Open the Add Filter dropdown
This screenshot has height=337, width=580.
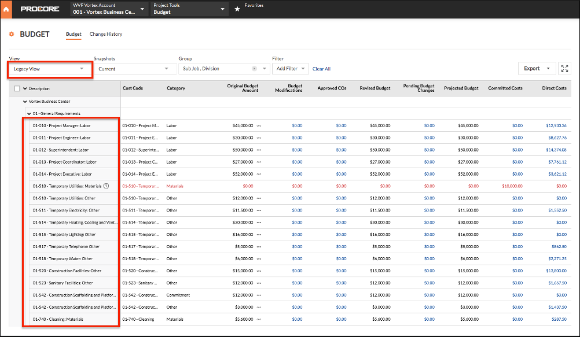click(291, 69)
